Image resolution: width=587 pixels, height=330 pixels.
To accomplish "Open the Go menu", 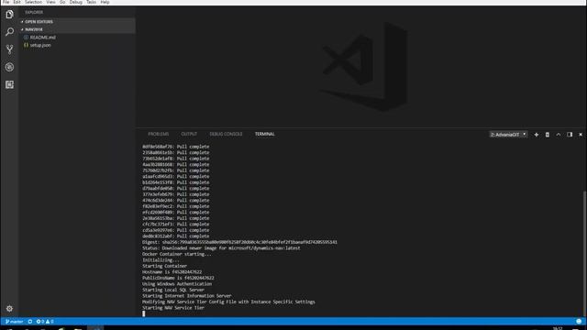I will click(x=62, y=2).
